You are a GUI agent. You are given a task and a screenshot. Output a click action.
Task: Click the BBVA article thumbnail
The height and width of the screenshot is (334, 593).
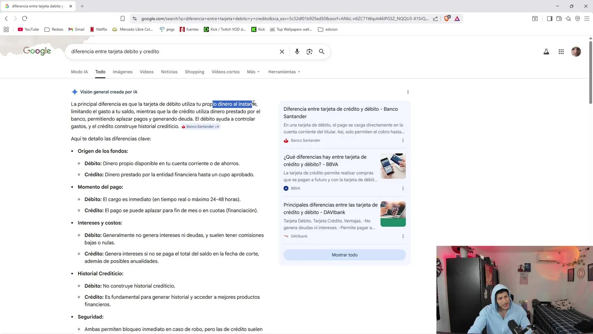click(393, 166)
